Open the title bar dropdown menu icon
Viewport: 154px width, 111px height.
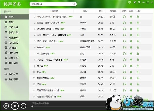coord(139,2)
